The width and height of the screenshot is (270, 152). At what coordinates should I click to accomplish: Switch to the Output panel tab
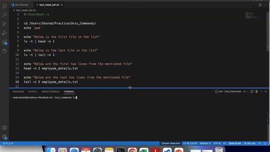coord(33,92)
